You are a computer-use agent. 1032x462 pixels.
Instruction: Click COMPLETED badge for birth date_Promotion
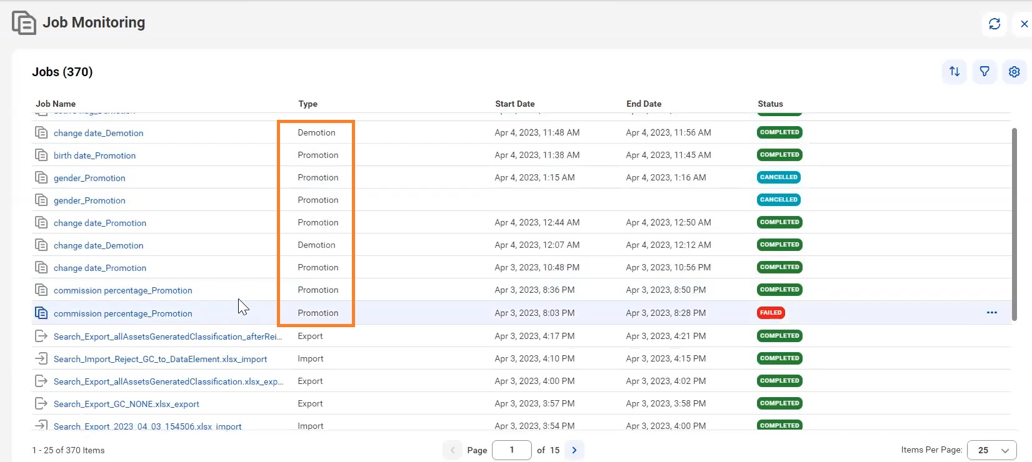click(779, 155)
